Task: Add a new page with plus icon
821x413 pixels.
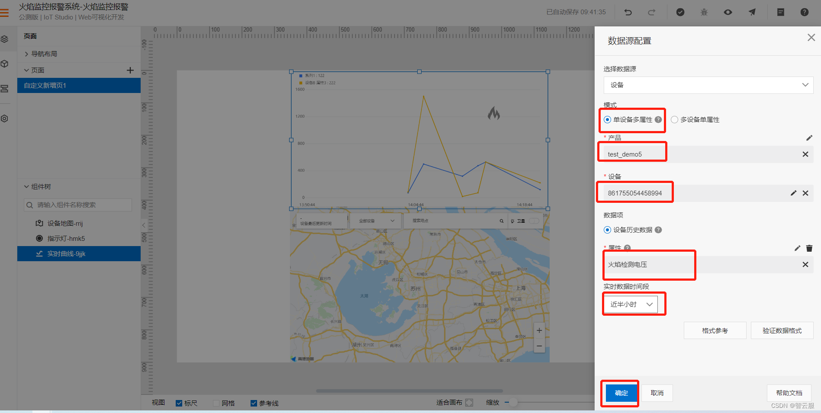Action: 130,70
